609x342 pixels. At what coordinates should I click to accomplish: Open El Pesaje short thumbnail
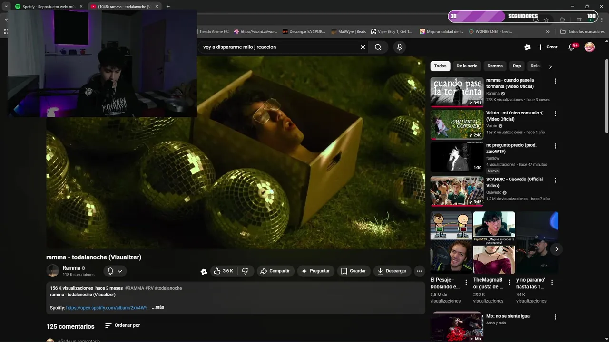click(451, 243)
